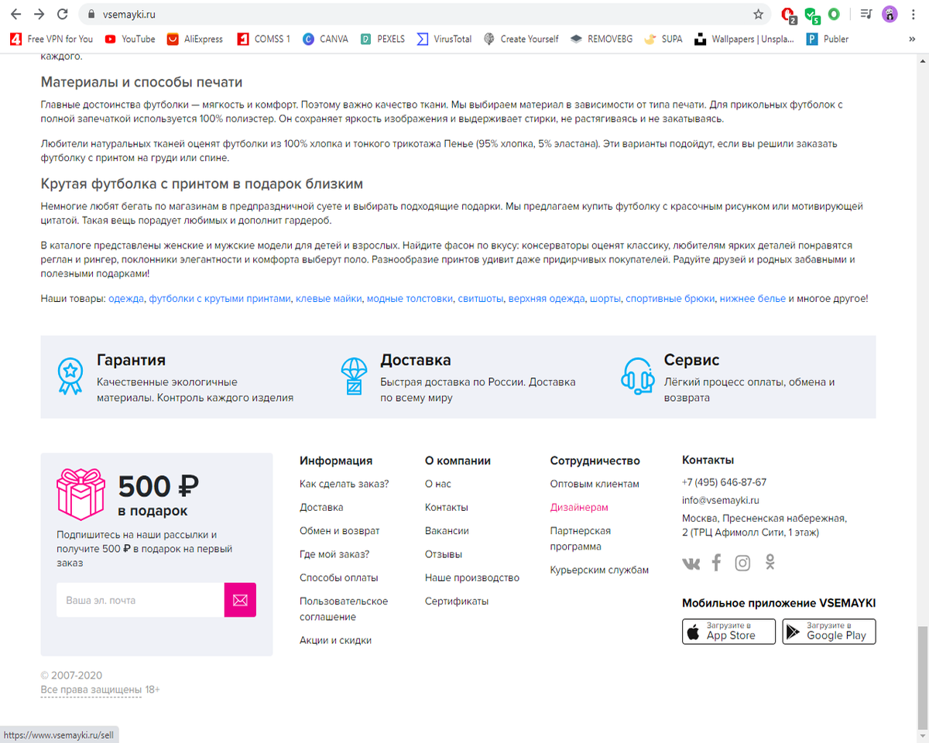
Task: Open 'Пользовательское соглашение' link
Action: [344, 609]
